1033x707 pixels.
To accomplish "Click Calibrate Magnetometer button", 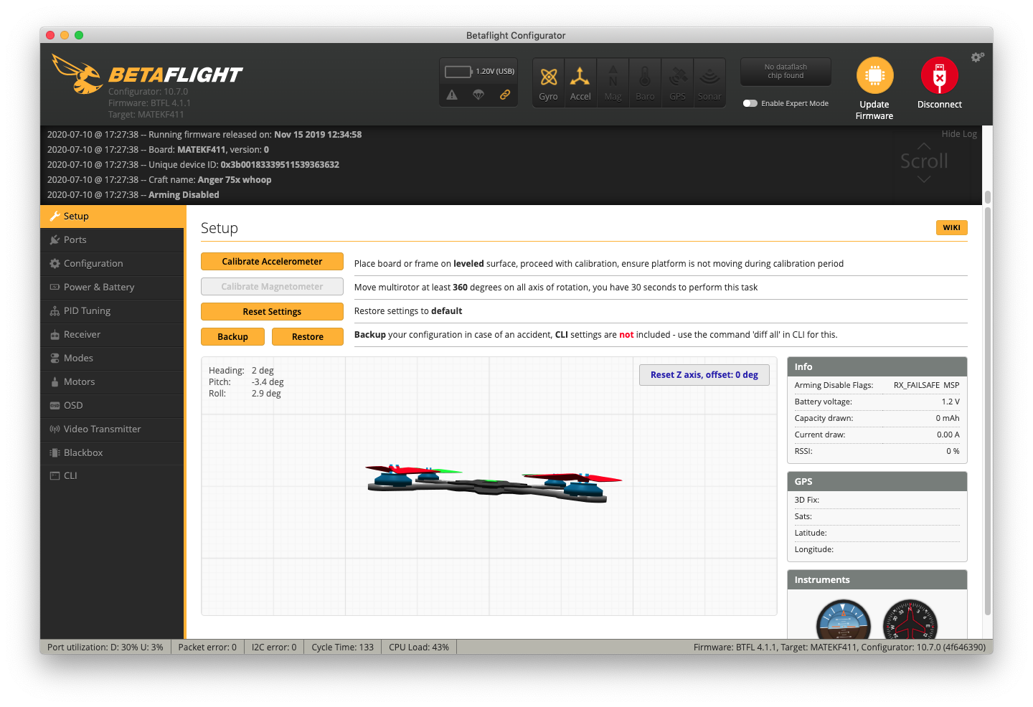I will pyautogui.click(x=272, y=287).
